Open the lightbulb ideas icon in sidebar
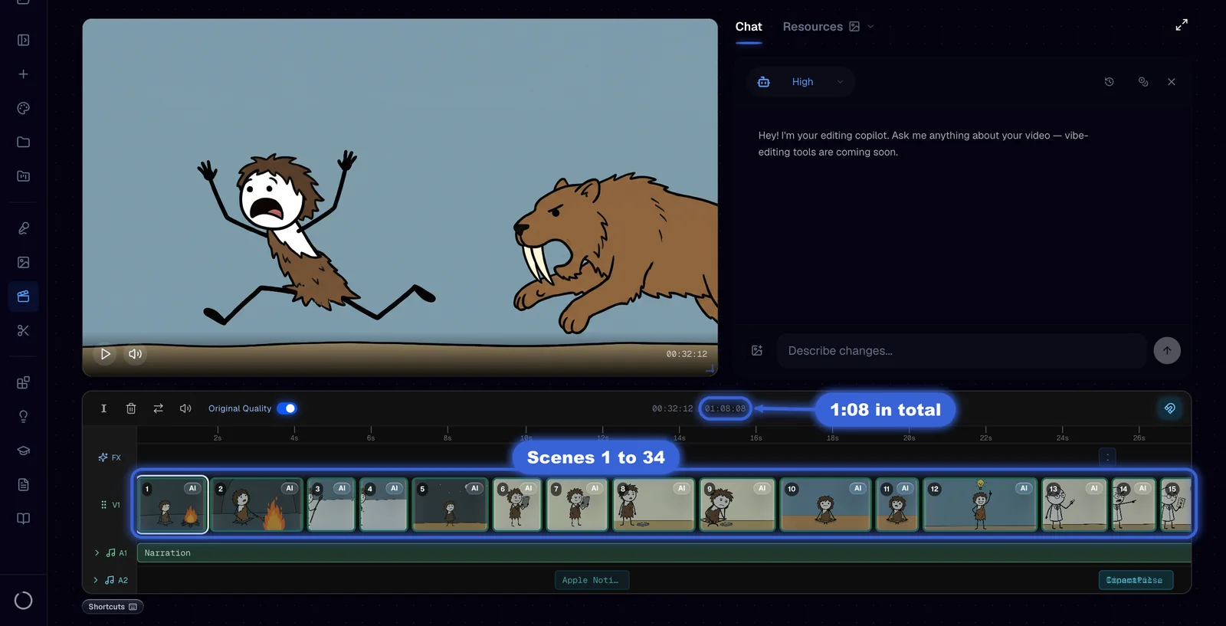Screen dimensions: 1226x626 click(23, 417)
